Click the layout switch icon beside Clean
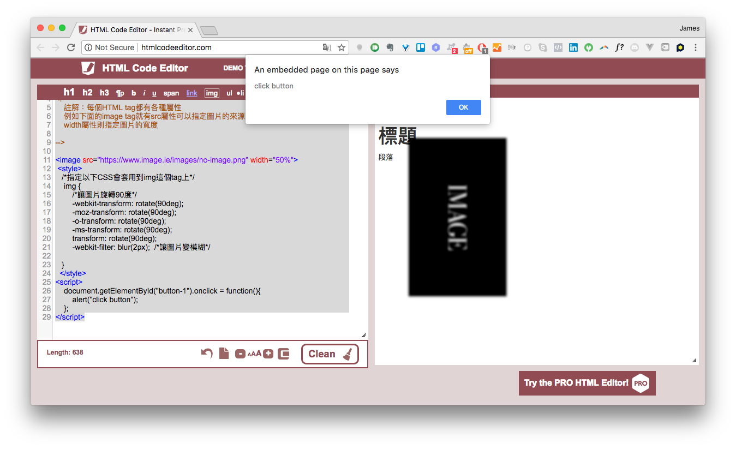Screen dimensions: 736x449 point(283,354)
